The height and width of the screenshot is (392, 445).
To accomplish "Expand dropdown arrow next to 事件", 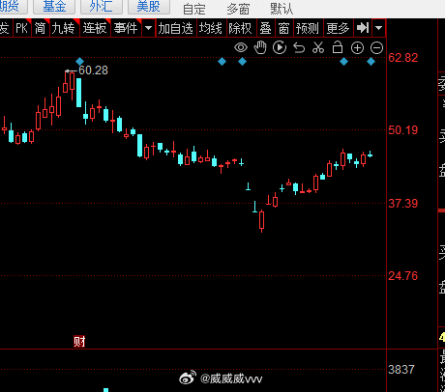I will (148, 28).
